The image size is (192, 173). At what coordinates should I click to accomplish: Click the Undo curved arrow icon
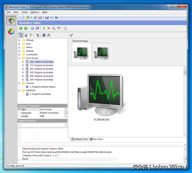point(59,28)
